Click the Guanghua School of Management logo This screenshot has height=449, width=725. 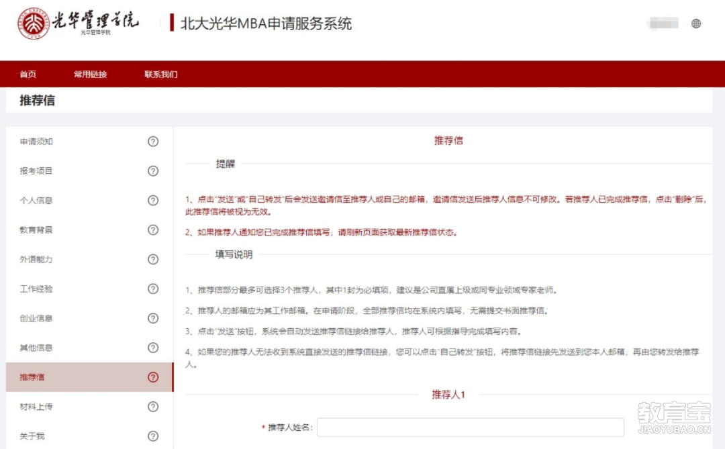point(78,23)
